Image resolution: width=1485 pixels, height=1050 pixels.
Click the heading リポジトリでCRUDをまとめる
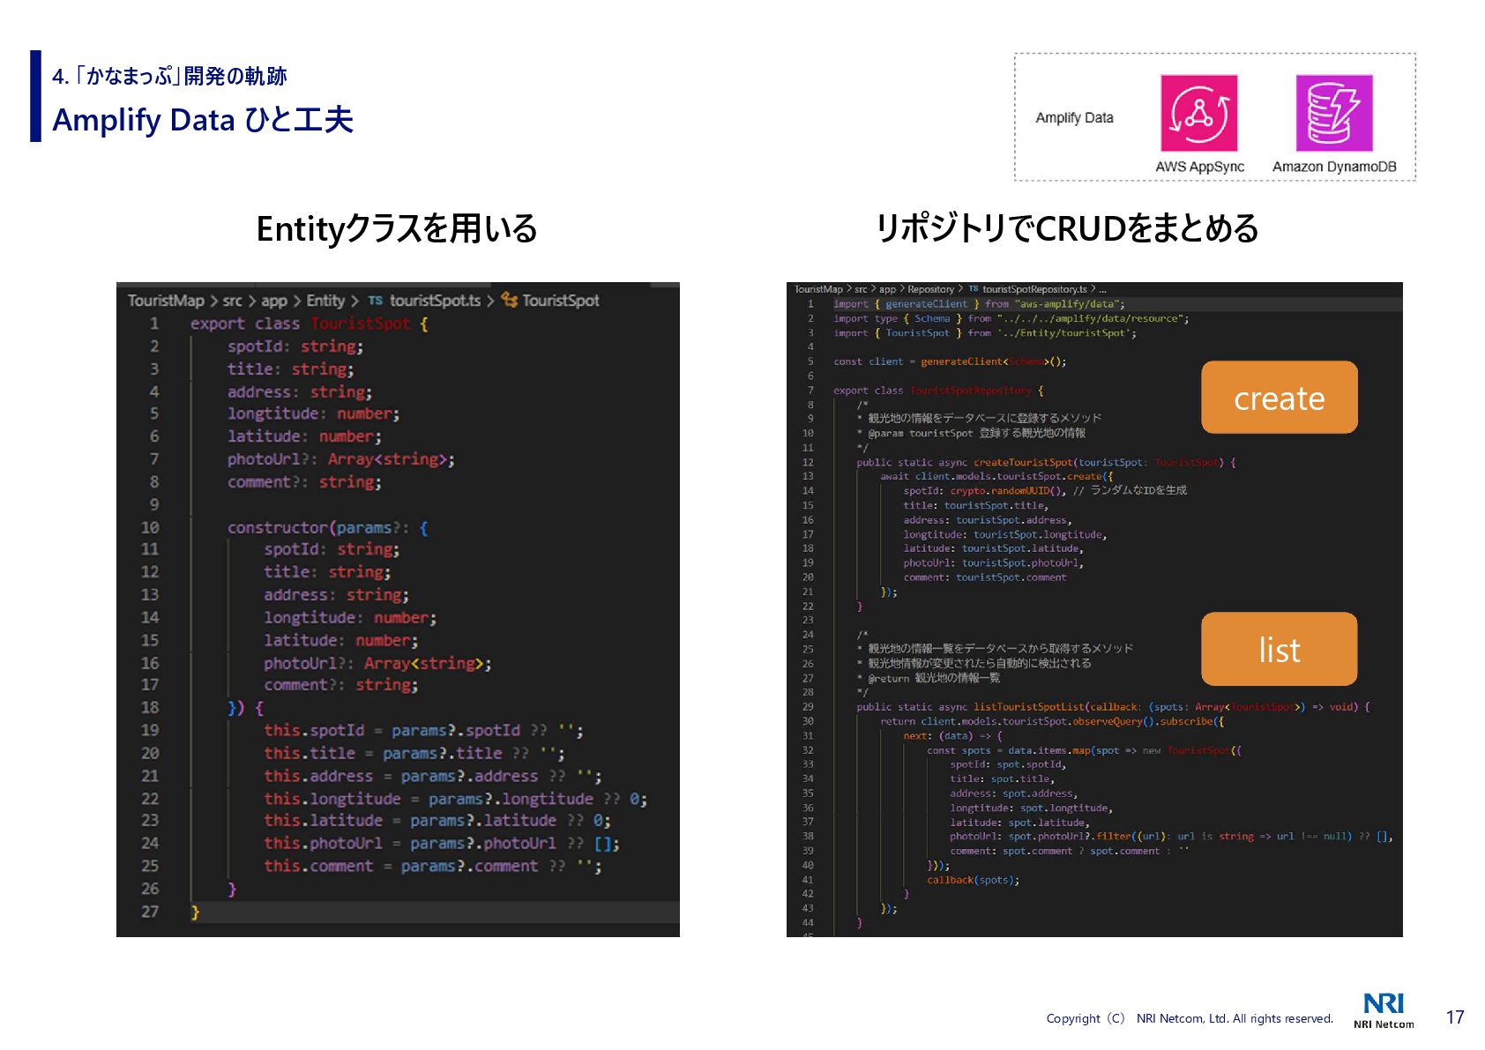tap(1067, 228)
